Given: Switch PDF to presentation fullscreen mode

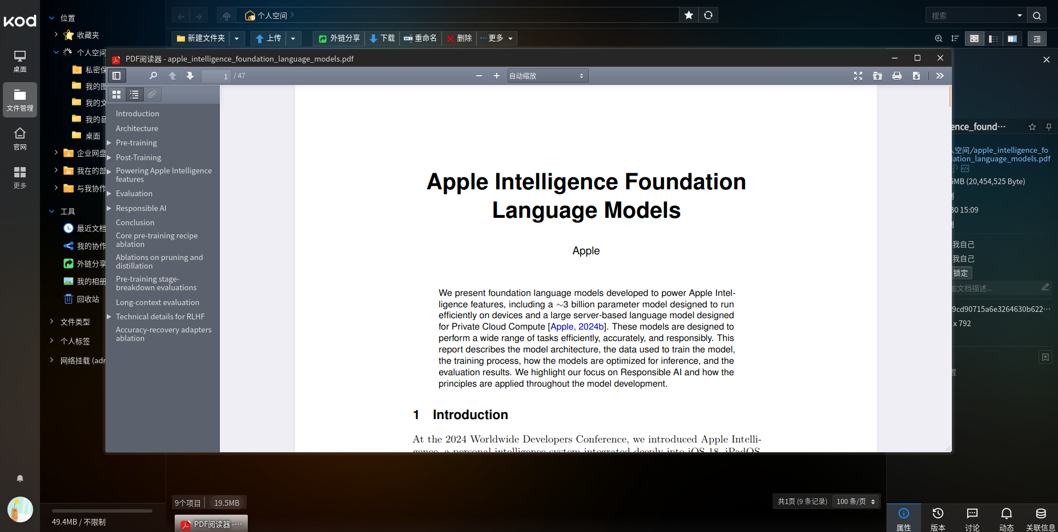Looking at the screenshot, I should (858, 76).
